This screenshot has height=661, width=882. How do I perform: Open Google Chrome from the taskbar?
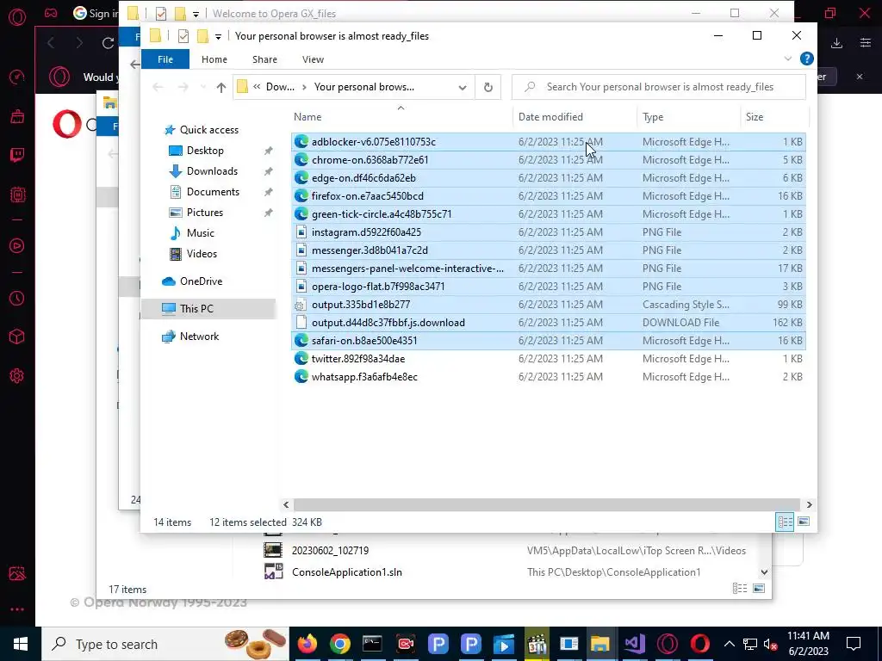339,644
